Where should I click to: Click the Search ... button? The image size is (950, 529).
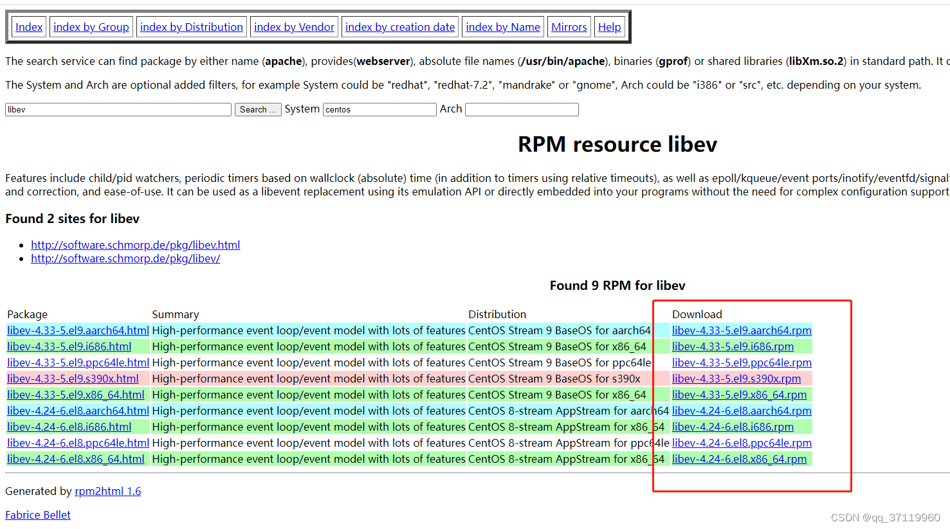coord(258,110)
